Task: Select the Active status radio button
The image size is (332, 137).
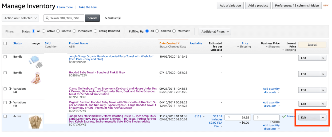Action: click(x=44, y=31)
